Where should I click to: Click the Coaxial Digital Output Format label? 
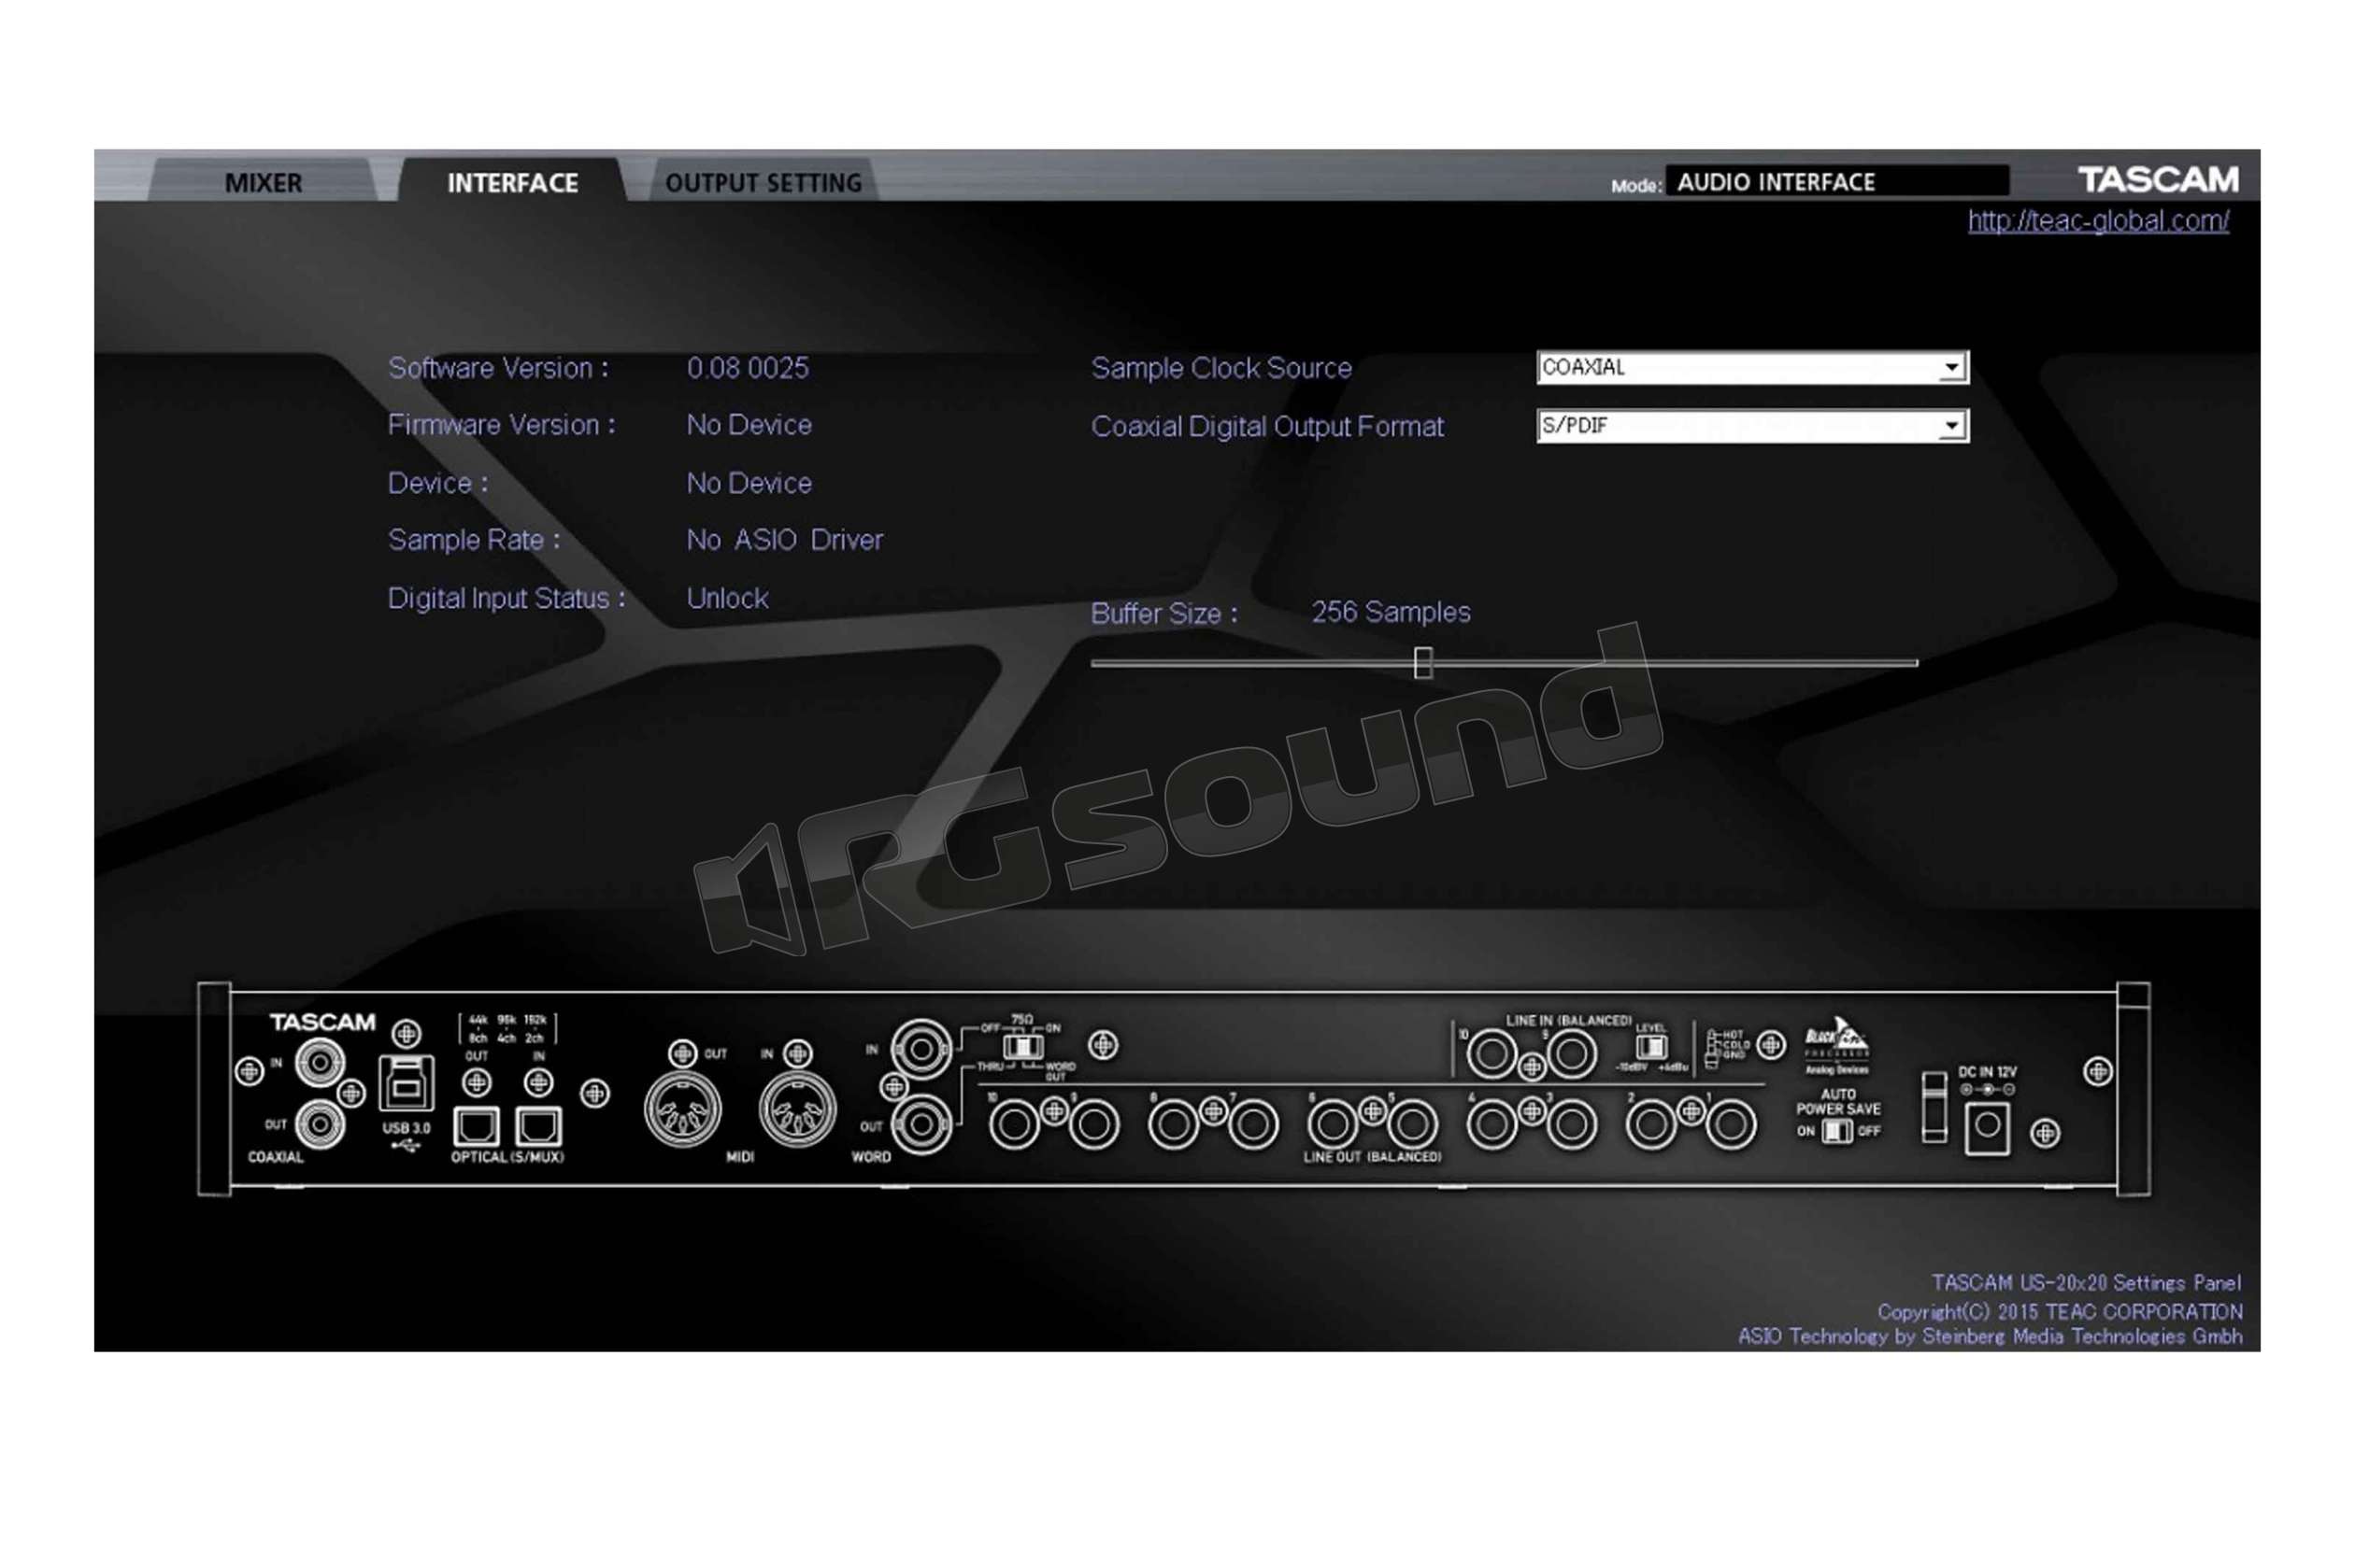[x=1266, y=427]
